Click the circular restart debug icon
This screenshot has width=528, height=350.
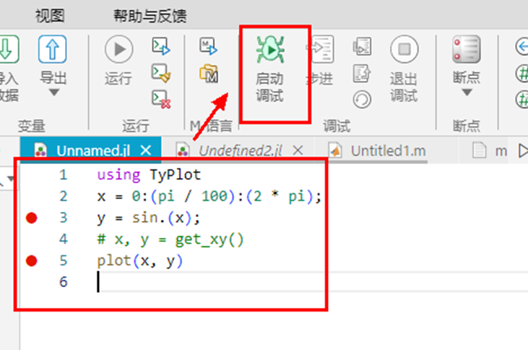click(x=363, y=100)
